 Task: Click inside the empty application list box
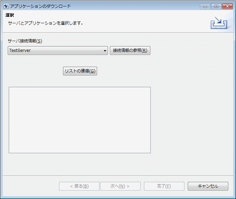80,120
